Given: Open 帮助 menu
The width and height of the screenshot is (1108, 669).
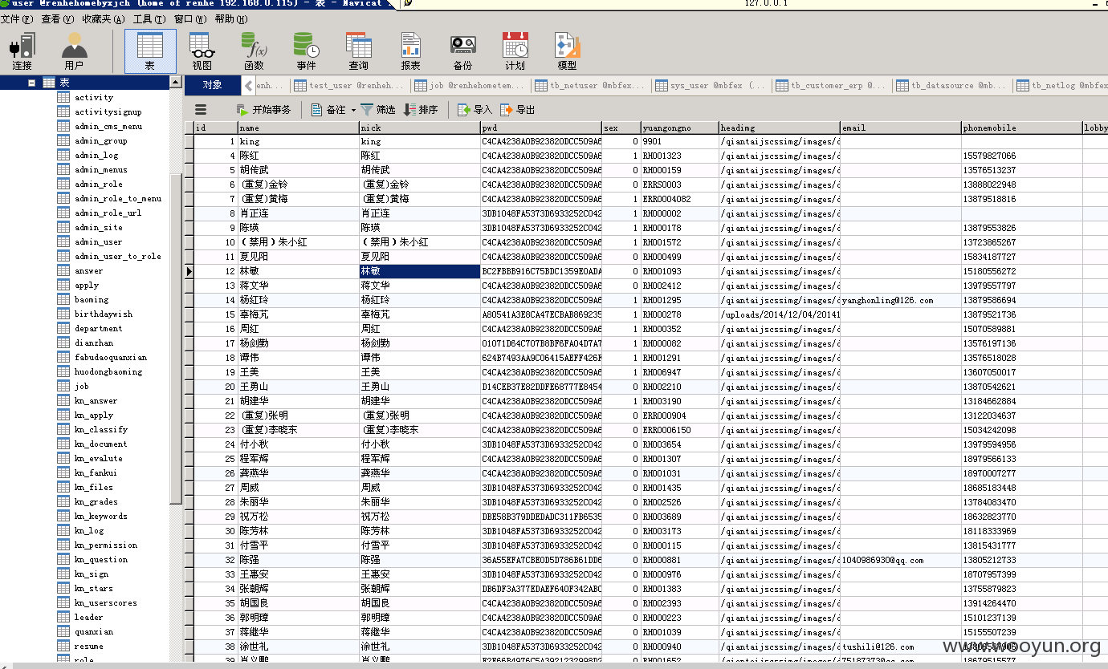Looking at the screenshot, I should [x=231, y=19].
